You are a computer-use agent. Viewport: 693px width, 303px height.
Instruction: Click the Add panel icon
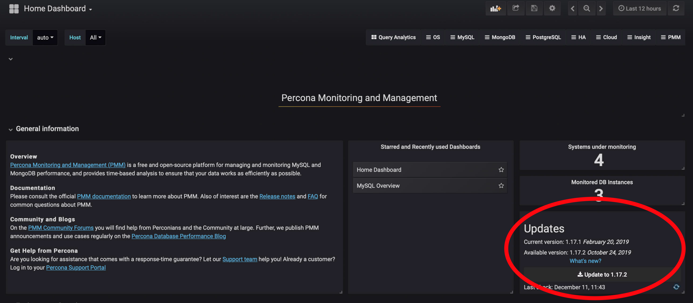495,8
